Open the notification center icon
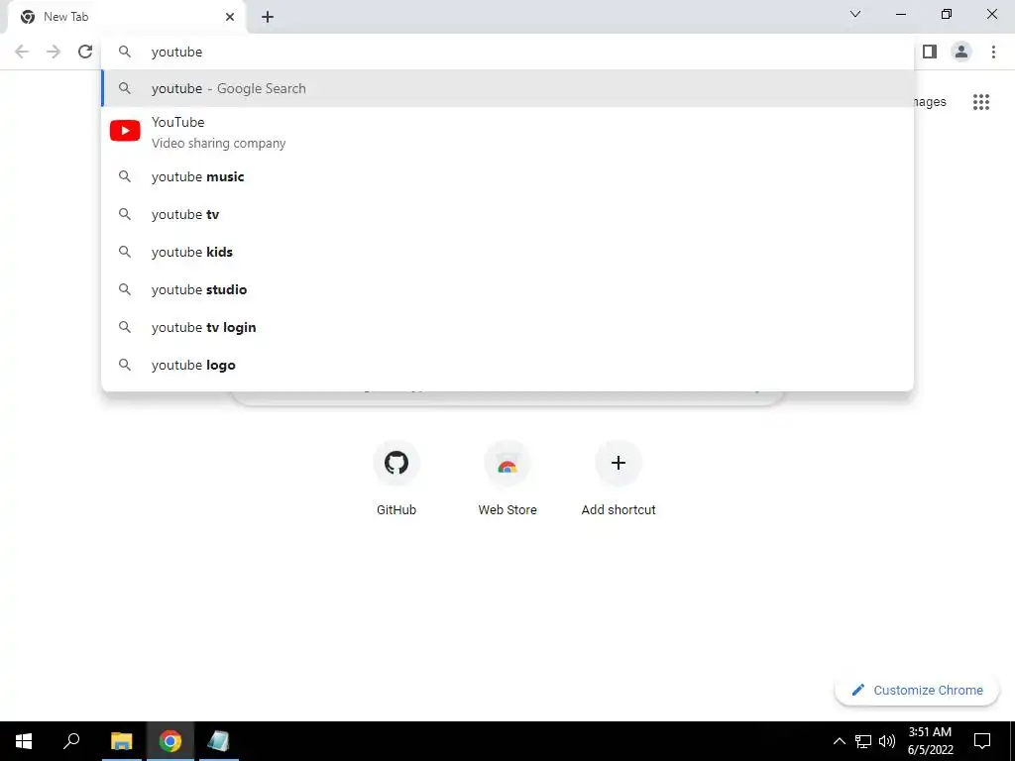 [982, 741]
